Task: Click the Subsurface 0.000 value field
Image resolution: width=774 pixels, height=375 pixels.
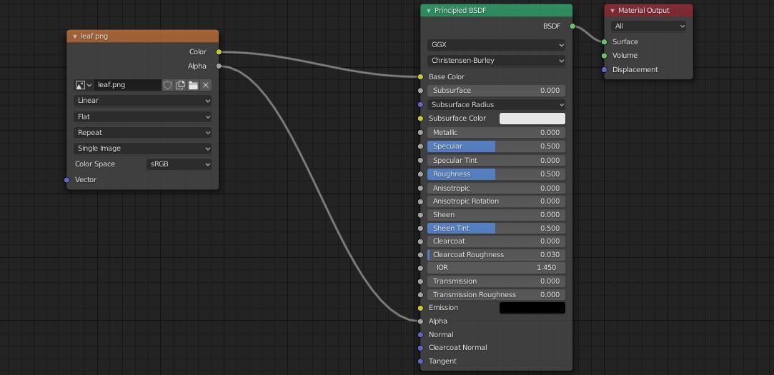Action: [496, 91]
